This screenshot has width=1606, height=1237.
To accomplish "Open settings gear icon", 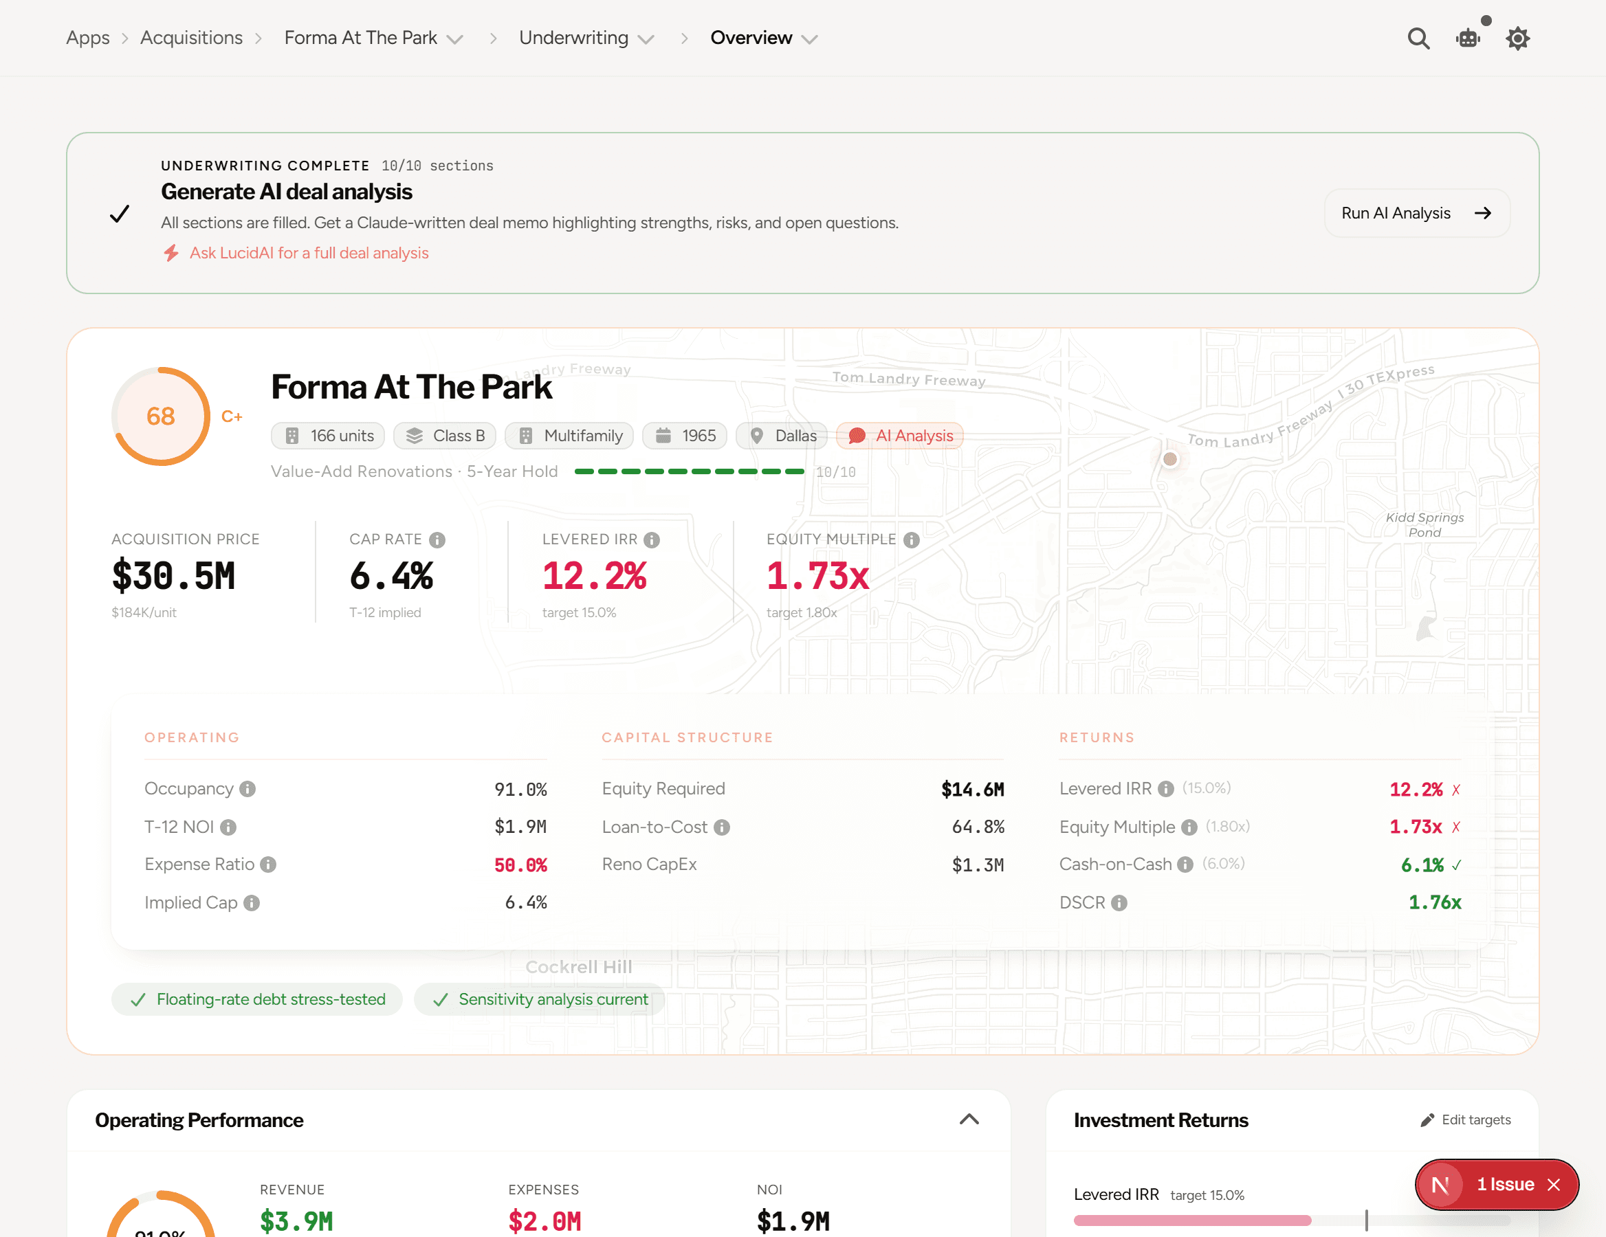I will [1518, 38].
